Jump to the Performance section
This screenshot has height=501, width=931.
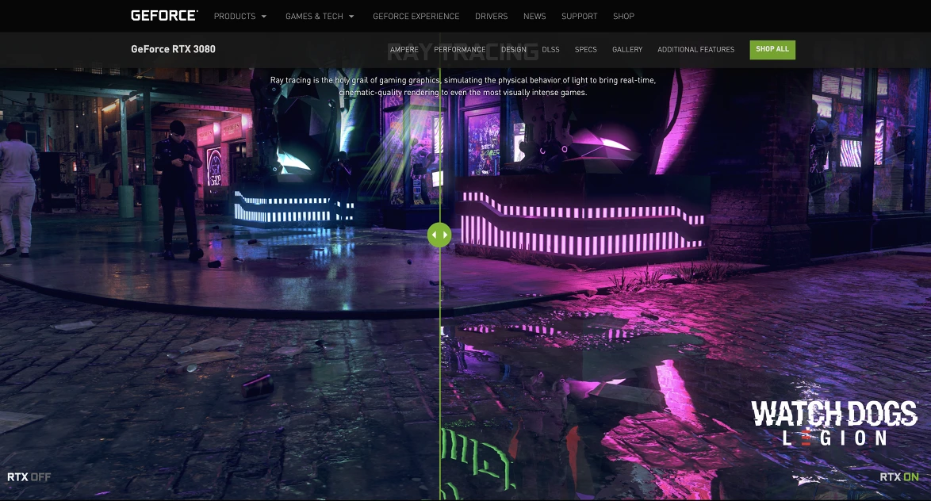[x=460, y=49]
